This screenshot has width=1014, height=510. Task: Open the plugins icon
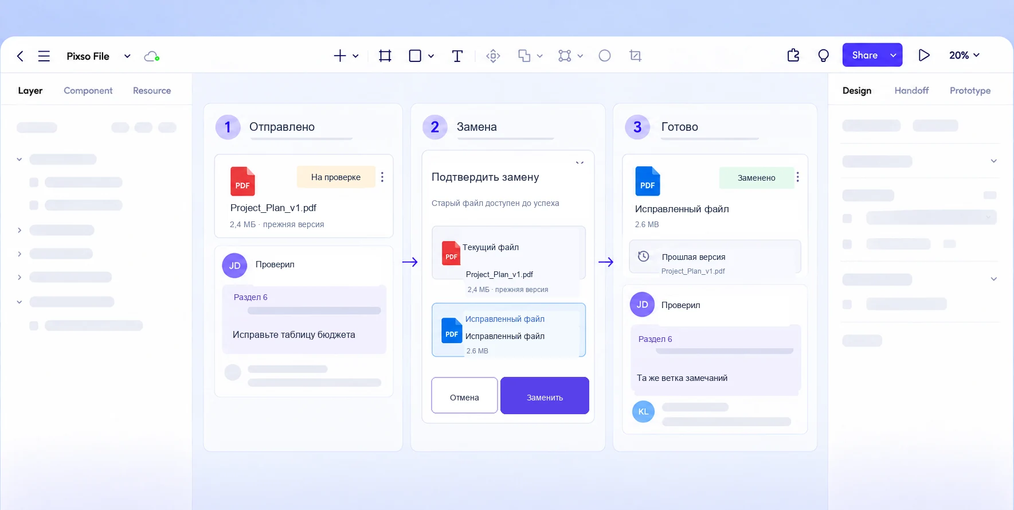click(793, 55)
